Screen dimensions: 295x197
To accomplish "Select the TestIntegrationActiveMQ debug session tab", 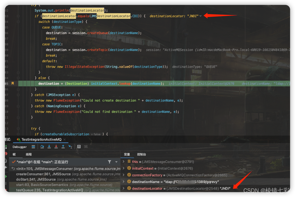I will tap(41, 139).
